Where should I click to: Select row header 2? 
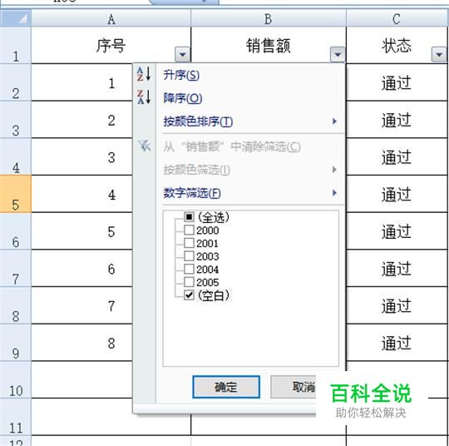point(16,82)
